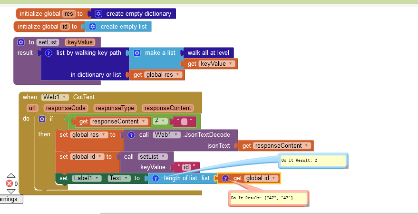This screenshot has height=214, width=418.
Task: Click the responseType event parameter
Action: (x=115, y=108)
